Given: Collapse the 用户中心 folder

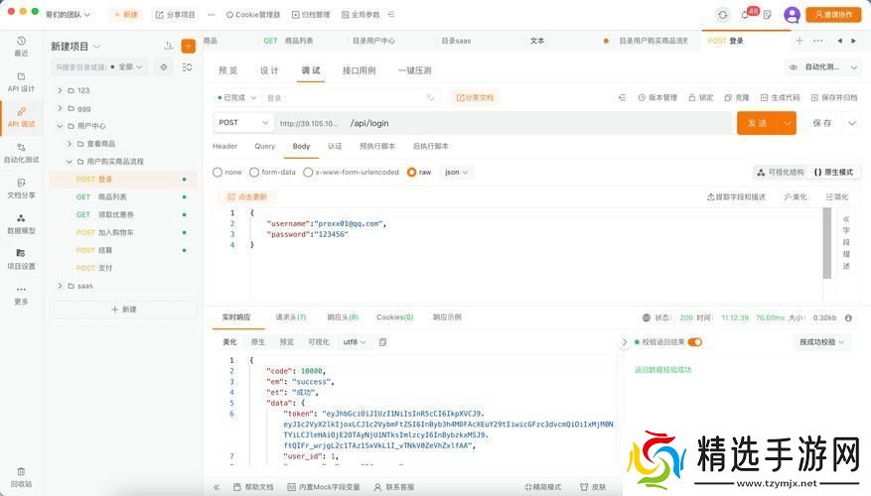Looking at the screenshot, I should tap(60, 126).
